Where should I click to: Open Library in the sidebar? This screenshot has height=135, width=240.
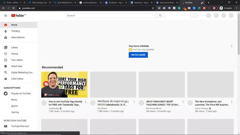(x=19, y=48)
